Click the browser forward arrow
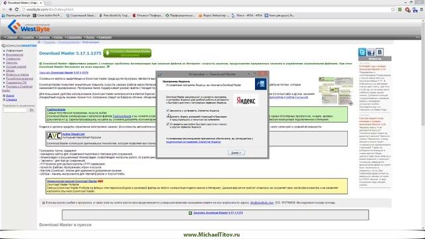425x239 pixels. [x=10, y=9]
